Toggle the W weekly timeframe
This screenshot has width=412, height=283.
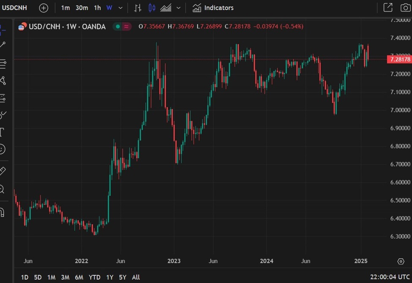pos(110,8)
